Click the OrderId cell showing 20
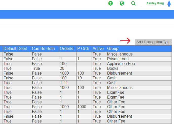174x124 pixels. pos(62,68)
